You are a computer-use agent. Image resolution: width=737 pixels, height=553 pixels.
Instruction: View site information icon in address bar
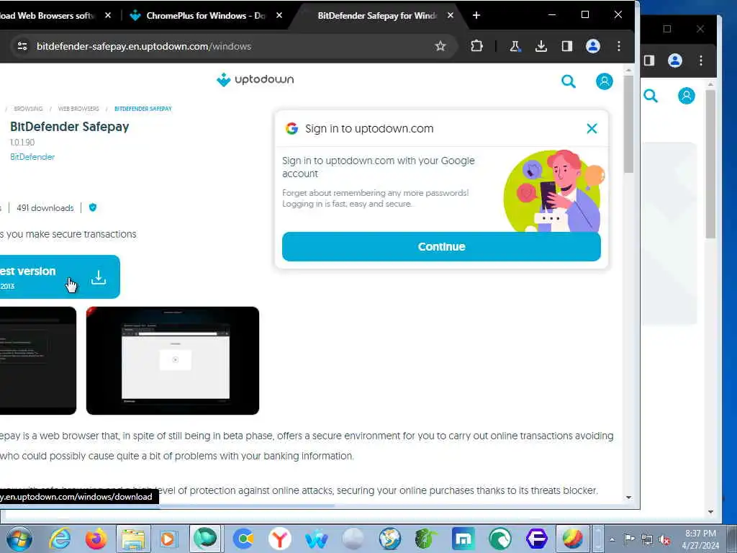22,46
